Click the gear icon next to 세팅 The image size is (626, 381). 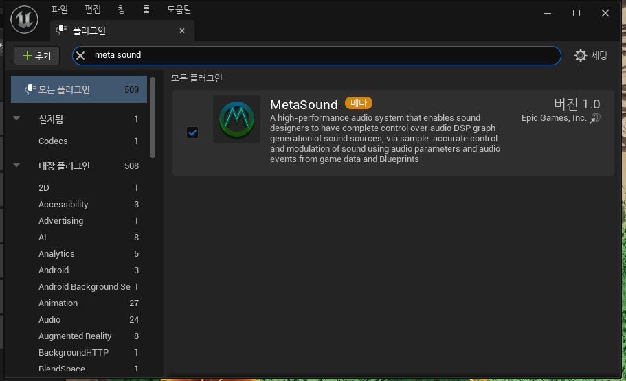[x=581, y=56]
